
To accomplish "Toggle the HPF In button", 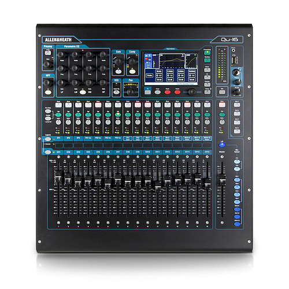I will pos(48,92).
